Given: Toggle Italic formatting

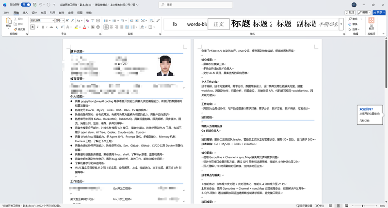Looking at the screenshot, I should pos(38,27).
